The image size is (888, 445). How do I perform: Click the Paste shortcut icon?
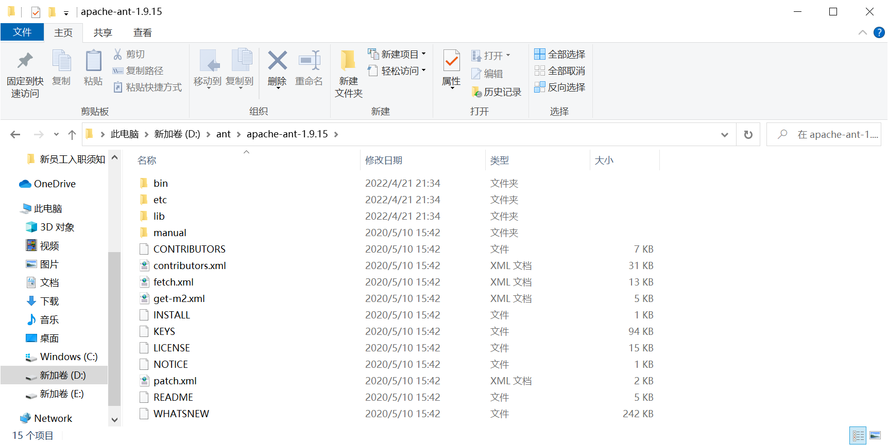coord(118,87)
